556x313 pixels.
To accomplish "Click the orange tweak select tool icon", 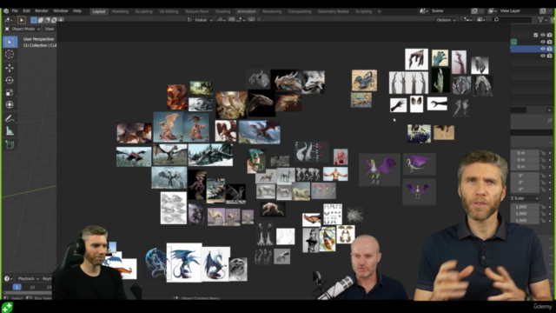I will 21,20.
